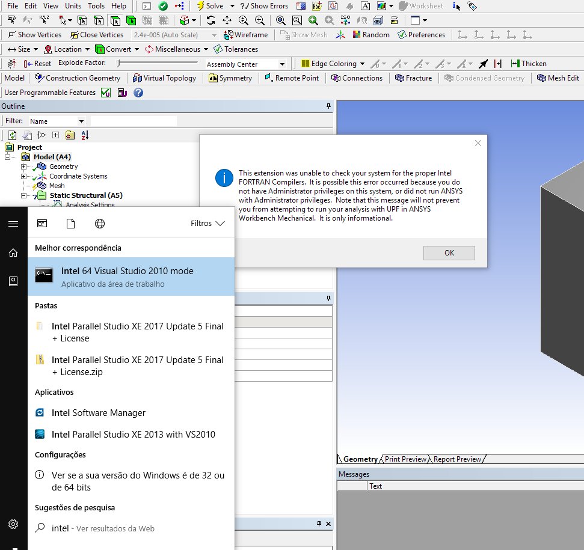Open the Units menu

[x=73, y=6]
